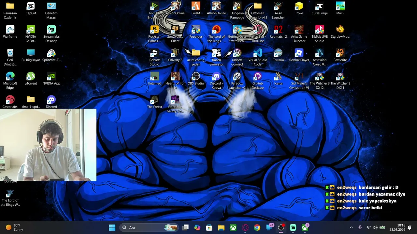Click the taskbar Ara search box
The height and width of the screenshot is (234, 417).
(x=149, y=227)
